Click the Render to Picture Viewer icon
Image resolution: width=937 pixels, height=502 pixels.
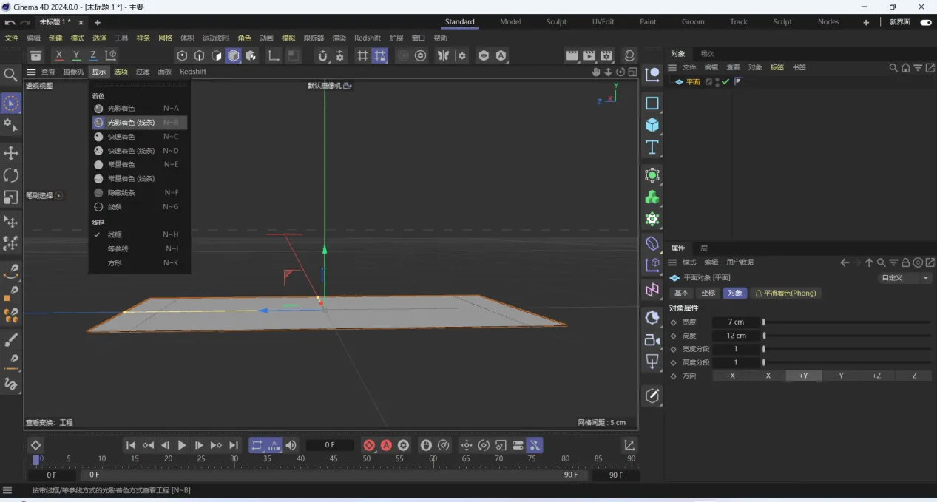pyautogui.click(x=589, y=55)
